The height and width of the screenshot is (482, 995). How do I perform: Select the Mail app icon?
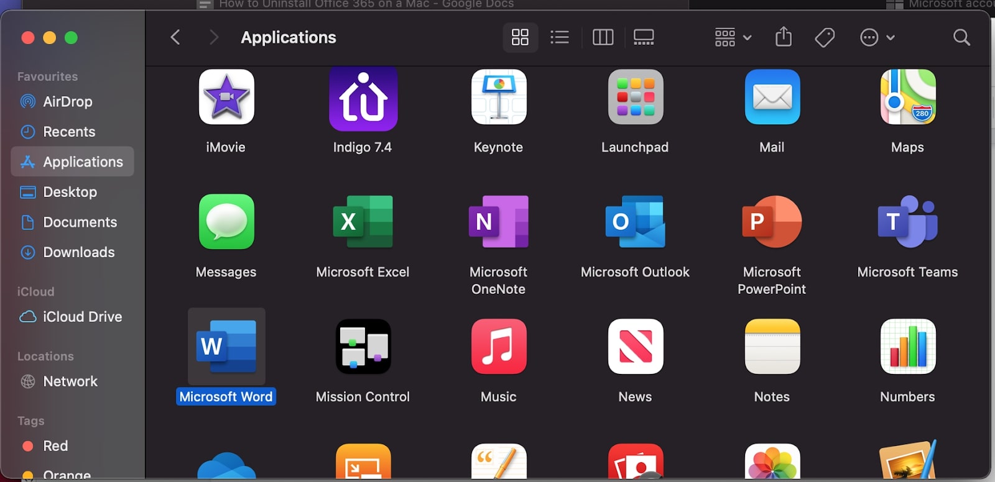coord(772,97)
